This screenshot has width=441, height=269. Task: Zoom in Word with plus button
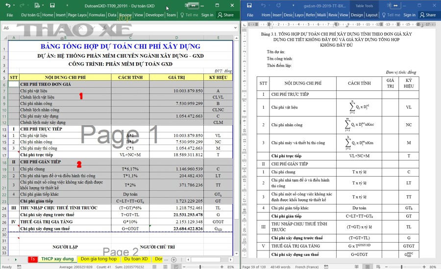(x=424, y=267)
